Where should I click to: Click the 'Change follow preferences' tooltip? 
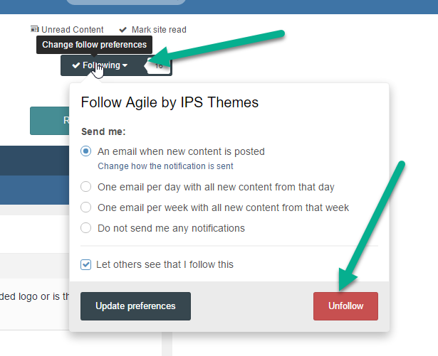click(x=94, y=45)
